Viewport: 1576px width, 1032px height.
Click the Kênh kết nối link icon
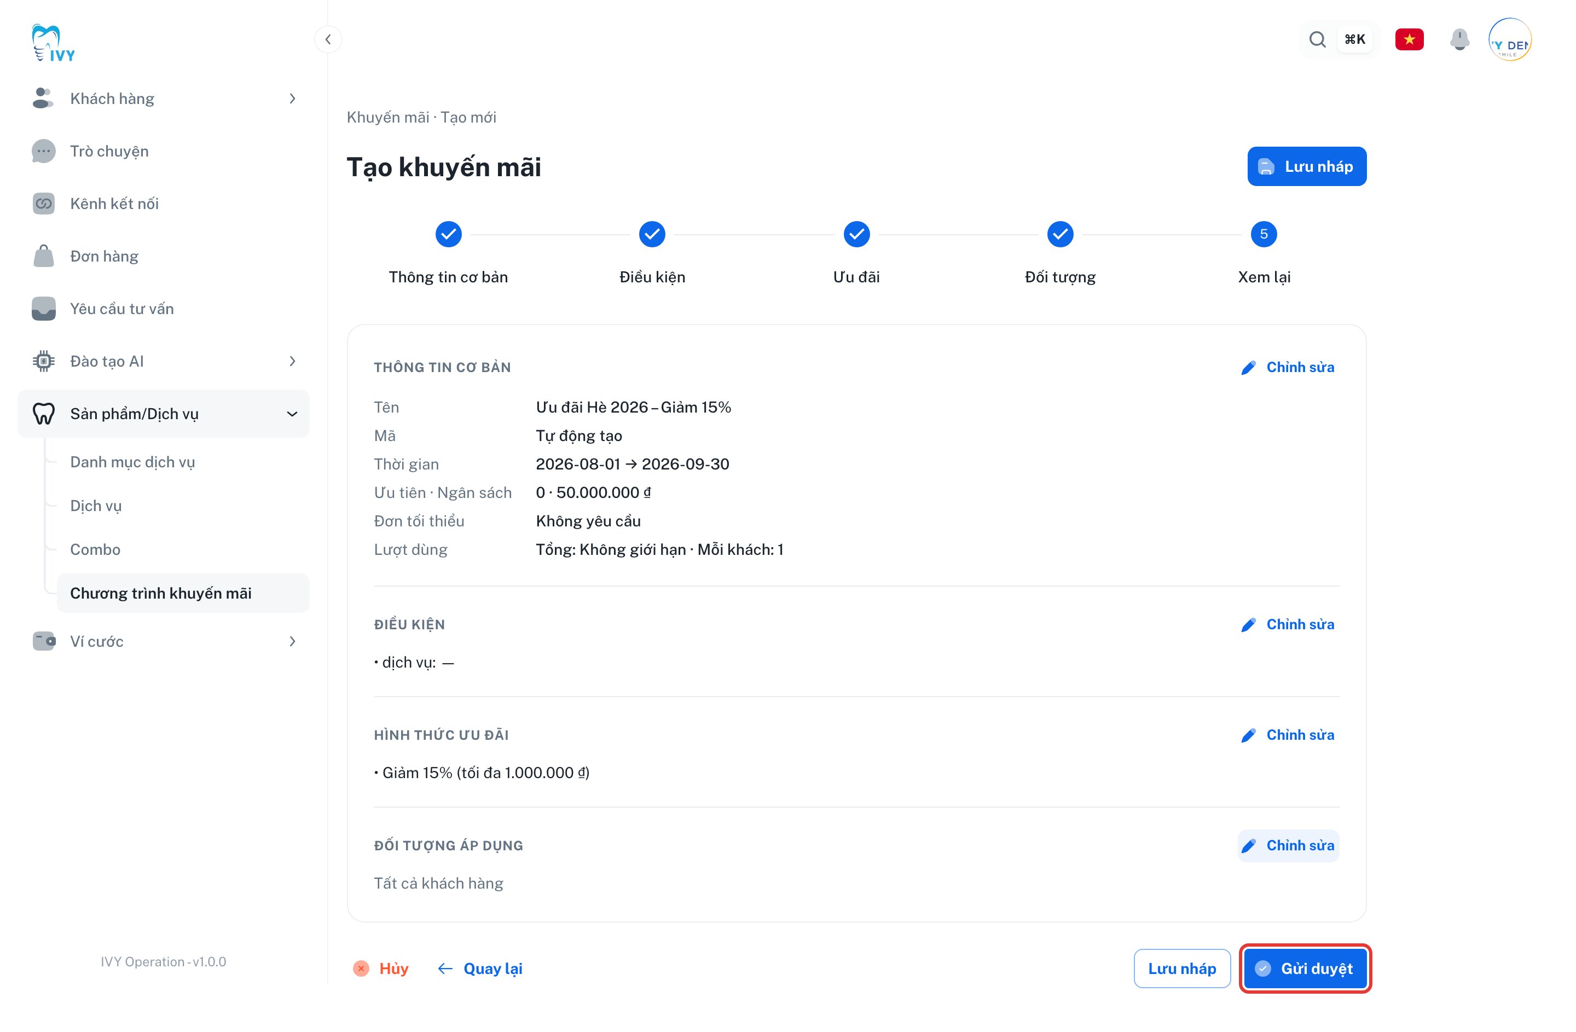pos(43,203)
